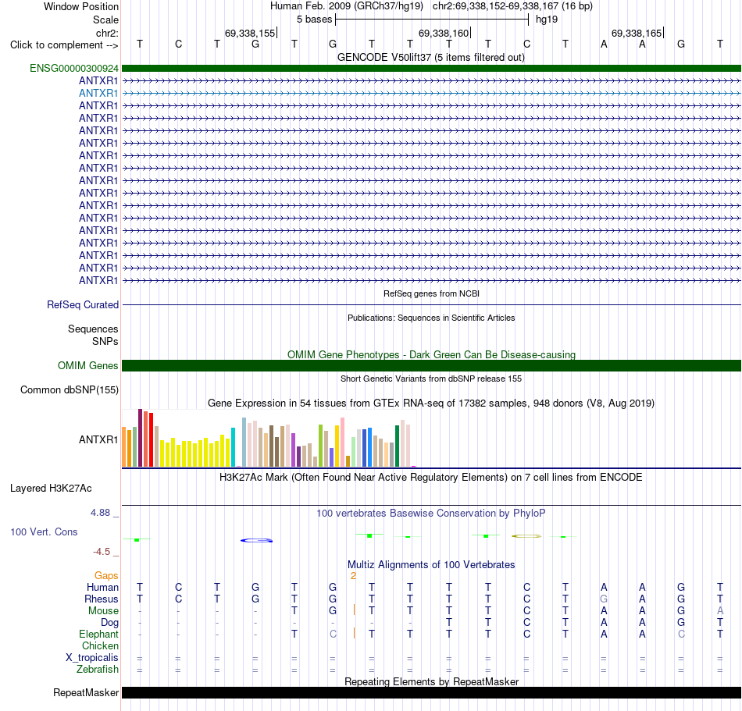The image size is (742, 711).
Task: Click the orange '2' in the Gaps row
Action: pos(353,576)
